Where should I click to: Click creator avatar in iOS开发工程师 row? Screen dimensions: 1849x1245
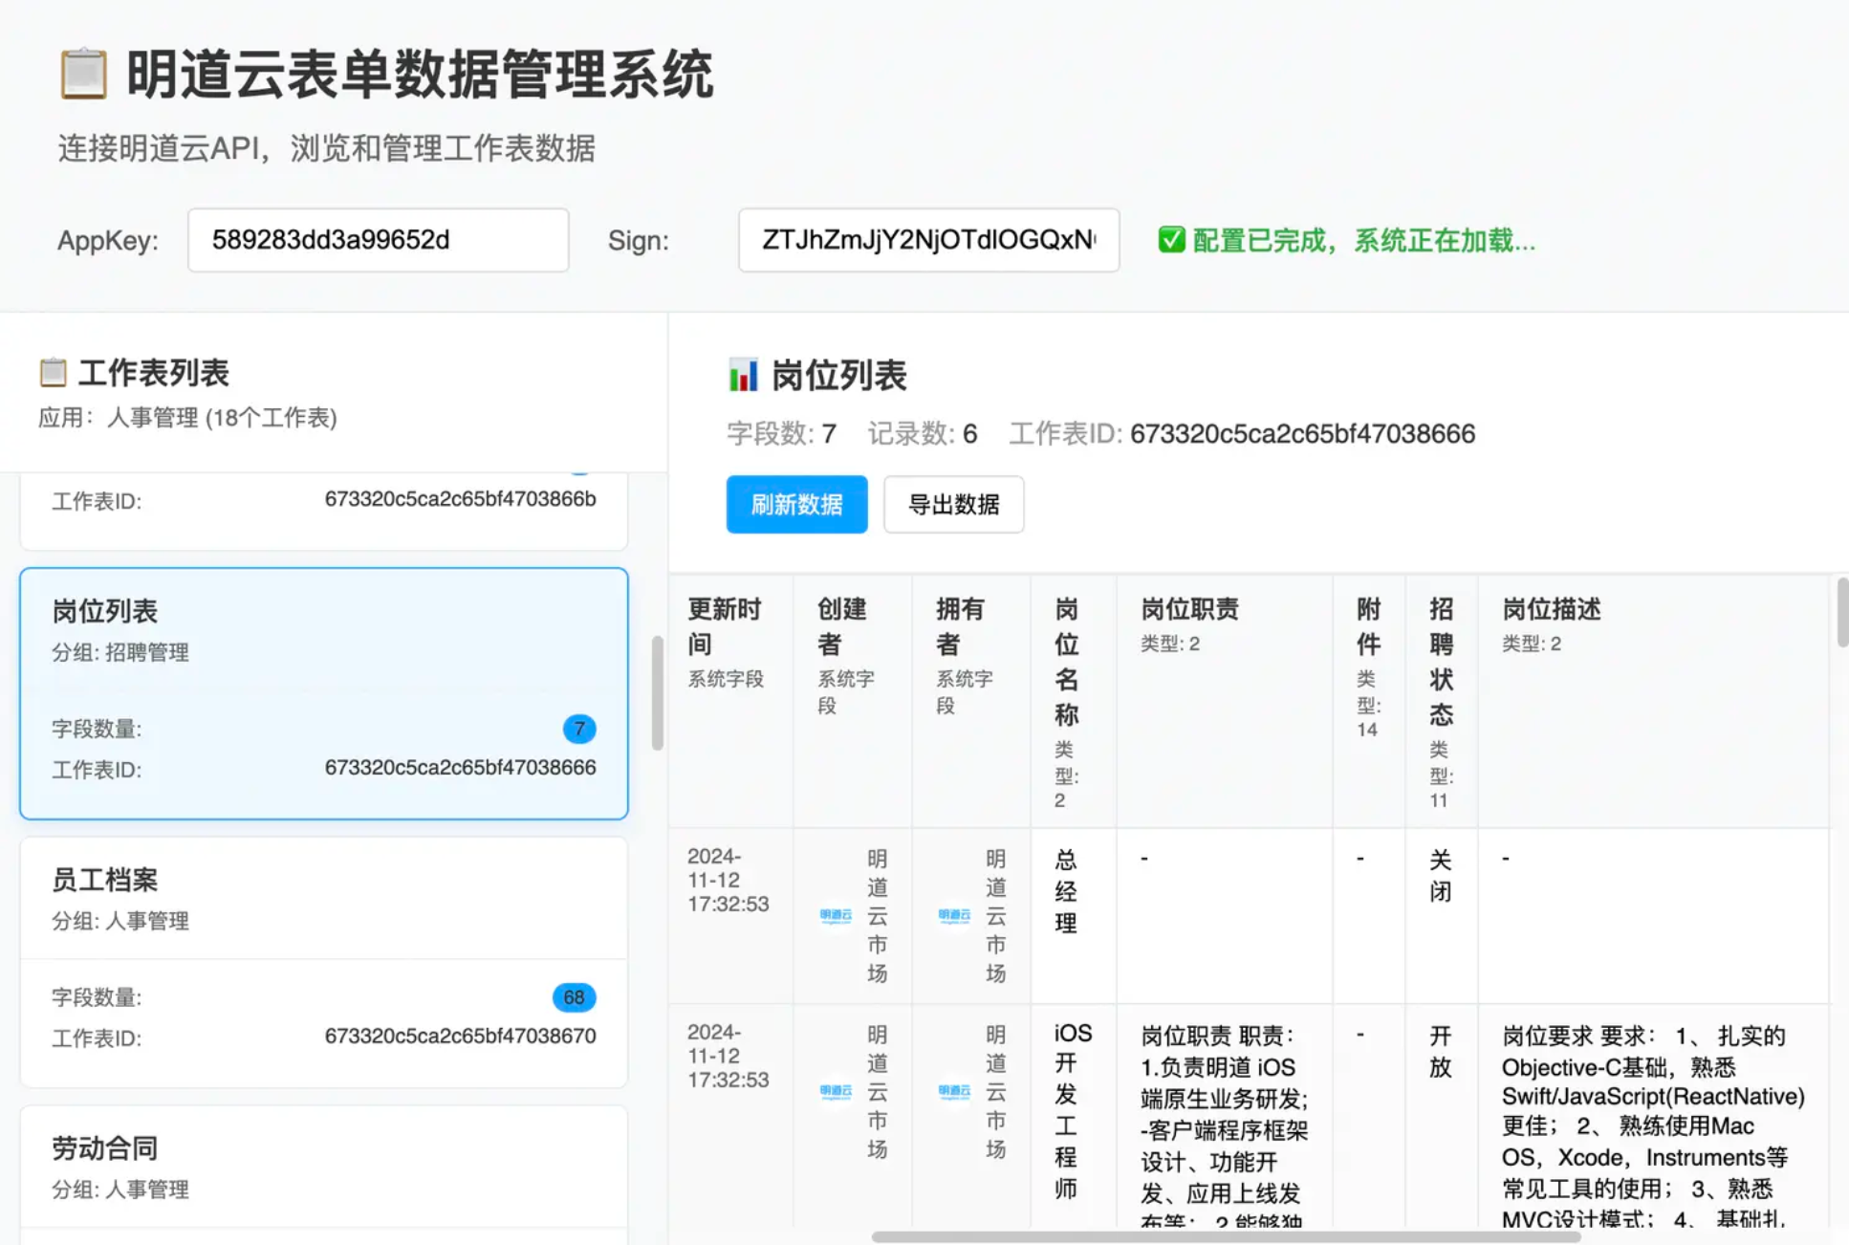(x=836, y=1091)
